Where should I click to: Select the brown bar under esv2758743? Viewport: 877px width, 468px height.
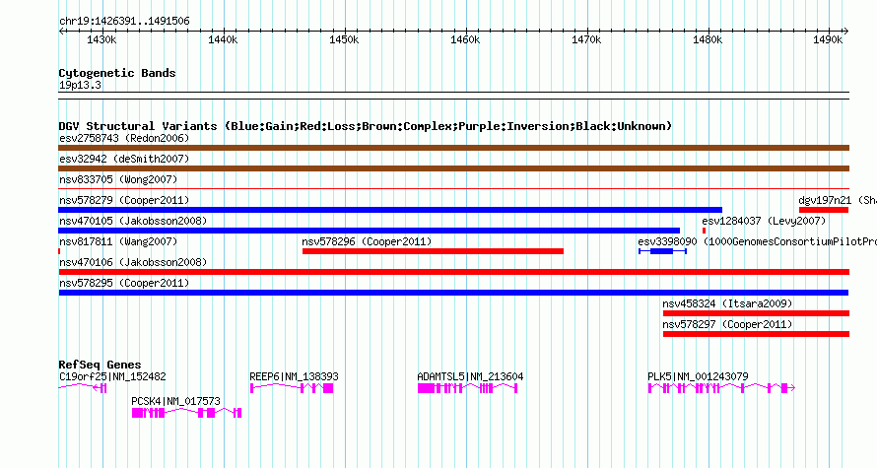453,148
